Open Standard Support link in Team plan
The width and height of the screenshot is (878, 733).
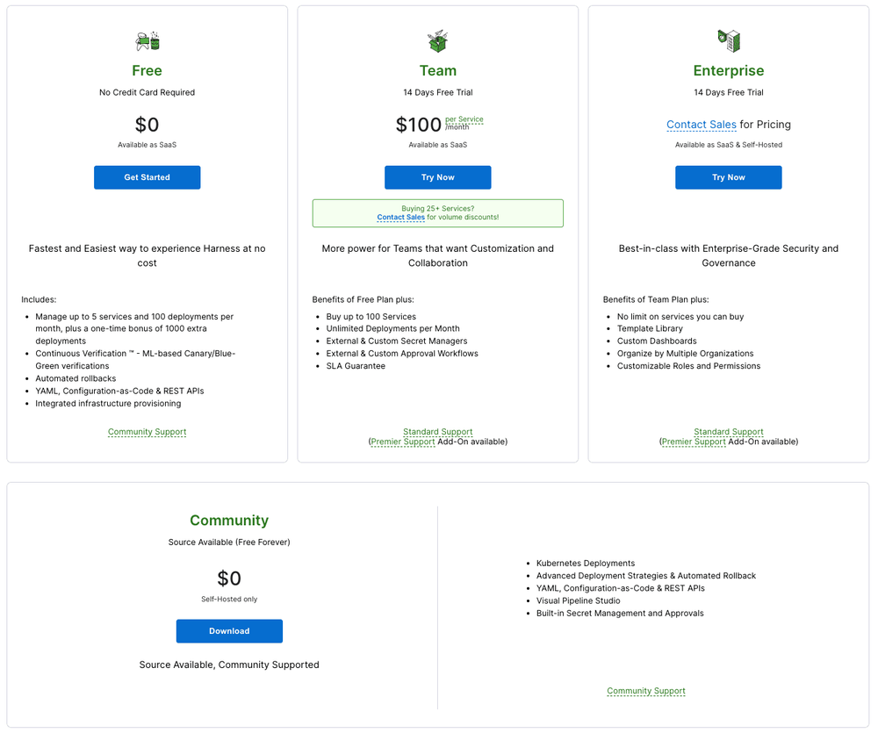[x=437, y=432]
